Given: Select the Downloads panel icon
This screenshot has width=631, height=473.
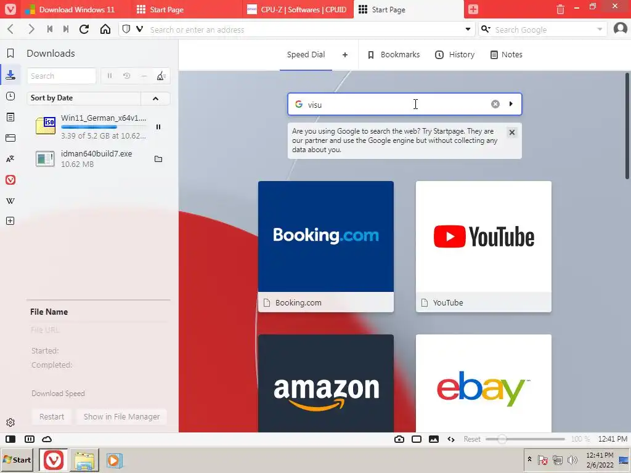Looking at the screenshot, I should tap(10, 75).
